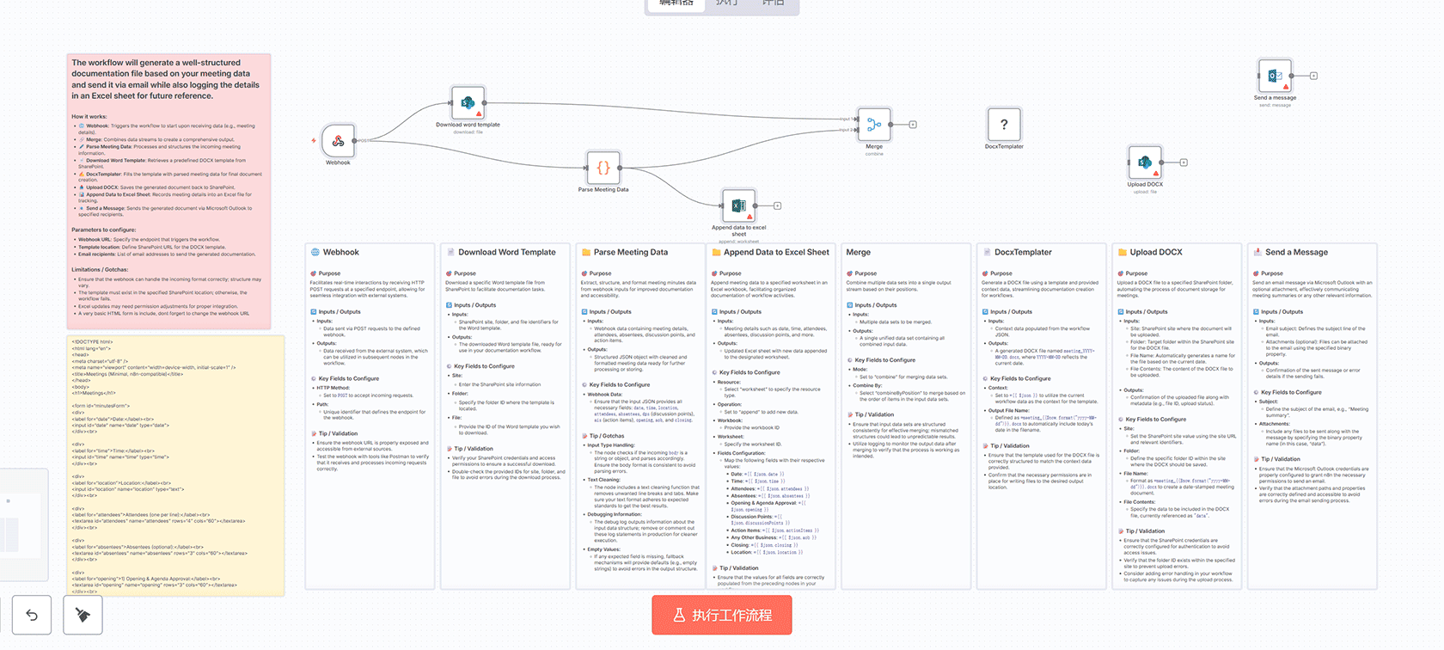Viewport: 1444px width, 650px height.
Task: Switch to the 编辑器 tab
Action: [676, 4]
